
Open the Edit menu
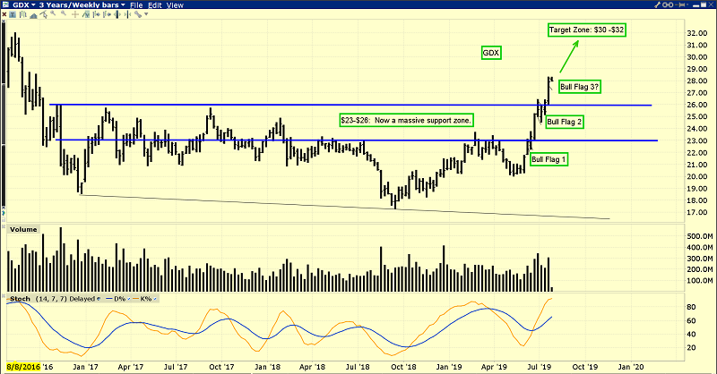point(154,5)
